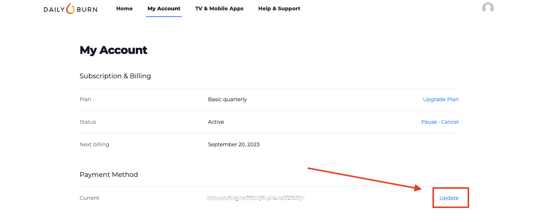538x222 pixels.
Task: Select the My Account tab
Action: point(164,8)
